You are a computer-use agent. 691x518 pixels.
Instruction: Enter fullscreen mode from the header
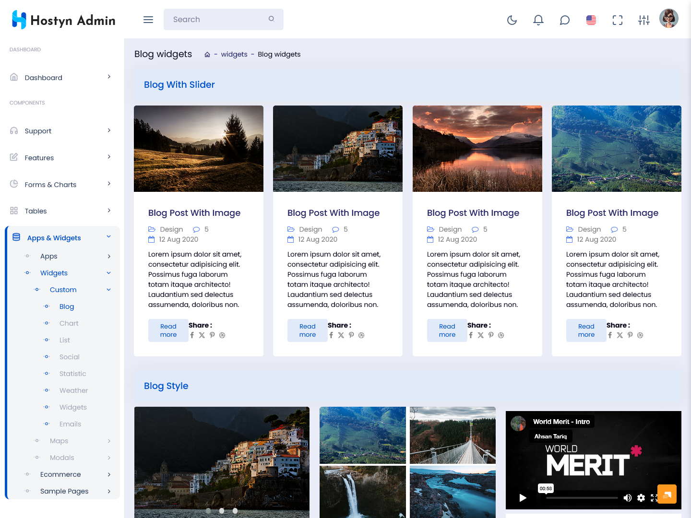[x=618, y=20]
